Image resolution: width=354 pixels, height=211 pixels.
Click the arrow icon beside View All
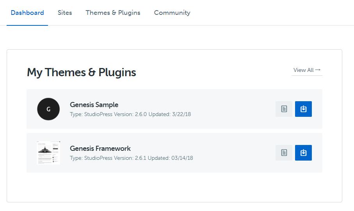[318, 70]
